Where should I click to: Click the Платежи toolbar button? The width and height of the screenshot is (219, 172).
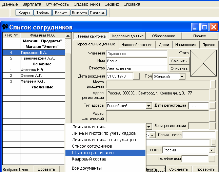coord(98,13)
